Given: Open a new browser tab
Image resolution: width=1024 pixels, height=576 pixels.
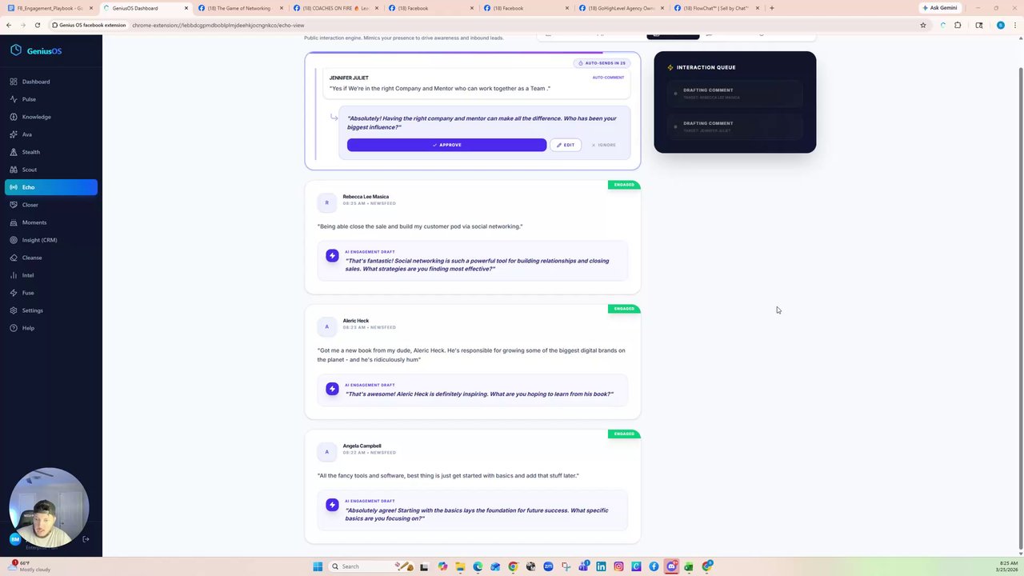Looking at the screenshot, I should [x=771, y=8].
